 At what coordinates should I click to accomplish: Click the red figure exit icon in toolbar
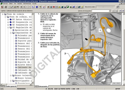pyautogui.click(x=2, y=7)
